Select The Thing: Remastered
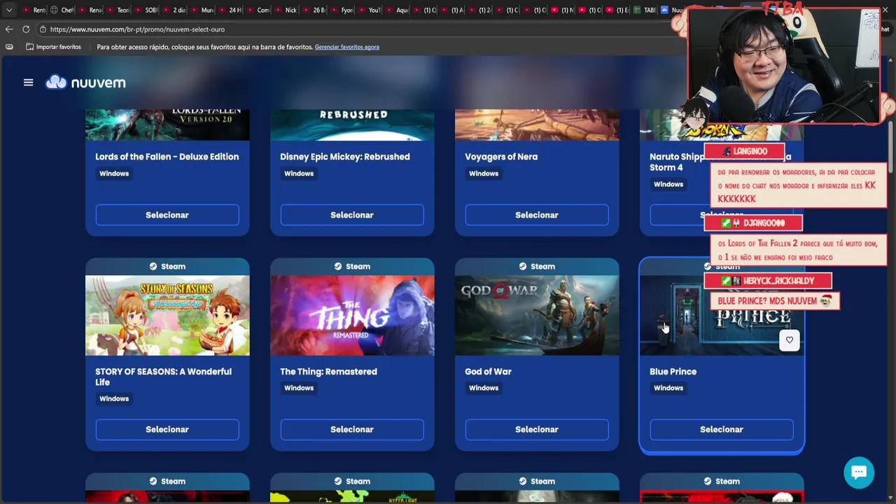This screenshot has width=896, height=504. 352,429
